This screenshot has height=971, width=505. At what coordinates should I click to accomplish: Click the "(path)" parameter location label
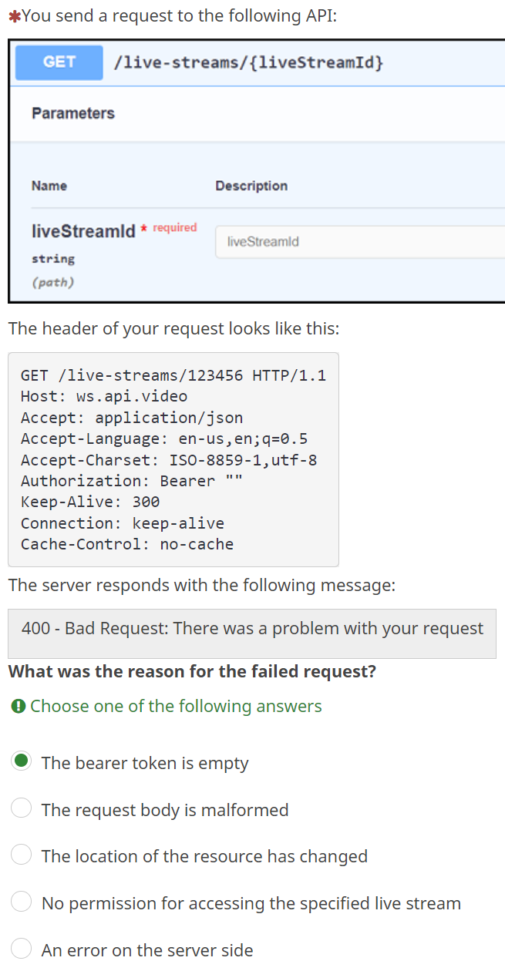(x=53, y=282)
